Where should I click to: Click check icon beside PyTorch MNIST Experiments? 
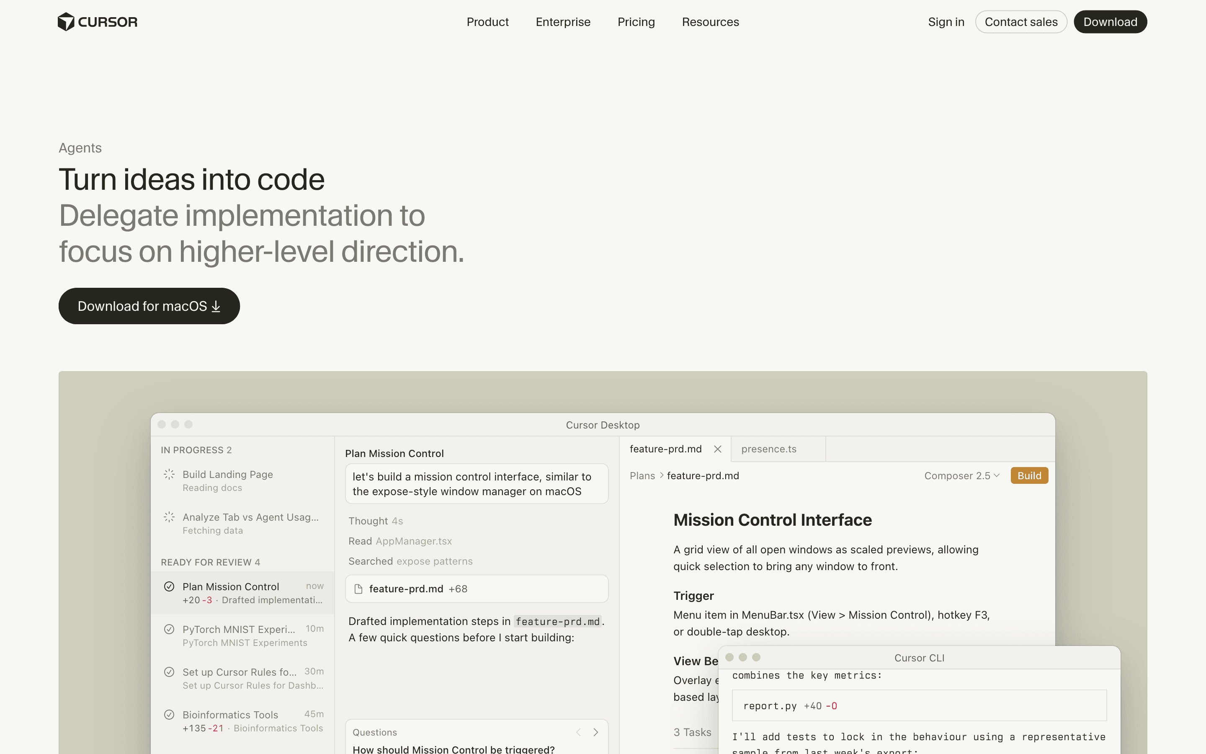coord(169,629)
